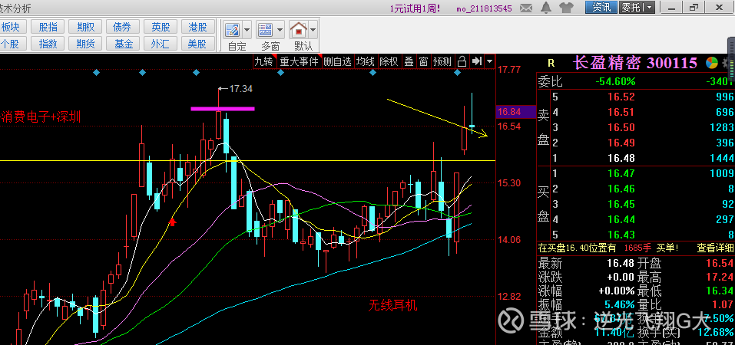Select the 期货 futures button

[x=86, y=44]
